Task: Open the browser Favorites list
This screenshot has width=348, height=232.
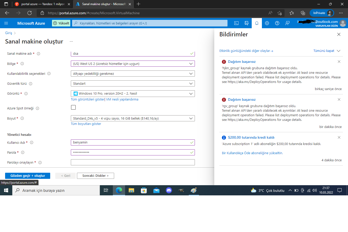Action: point(292,13)
